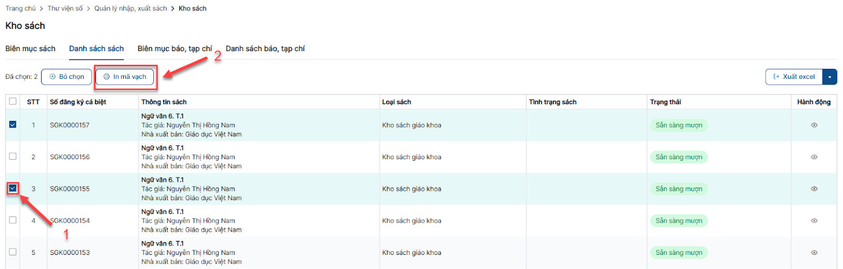The image size is (843, 269).
Task: Uncheck the checkbox for SGK0000155
Action: [13, 188]
